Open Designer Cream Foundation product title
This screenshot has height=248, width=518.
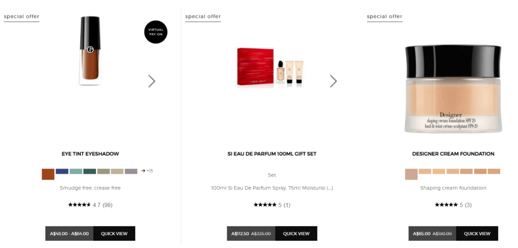[453, 154]
